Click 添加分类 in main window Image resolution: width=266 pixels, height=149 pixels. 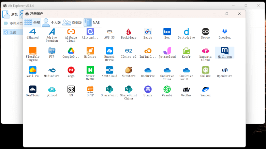tap(13, 23)
